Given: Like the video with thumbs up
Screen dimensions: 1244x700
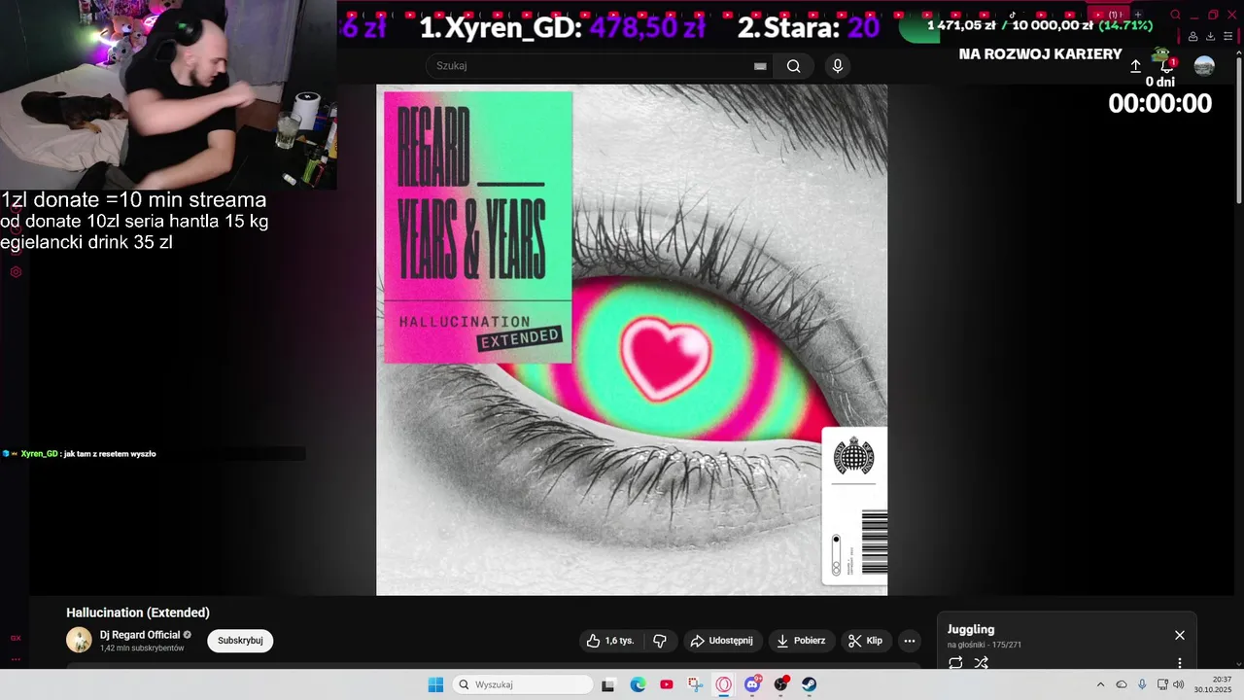Looking at the screenshot, I should point(610,641).
